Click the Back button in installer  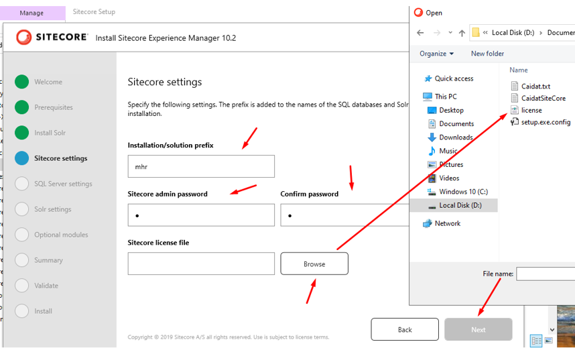coord(405,329)
